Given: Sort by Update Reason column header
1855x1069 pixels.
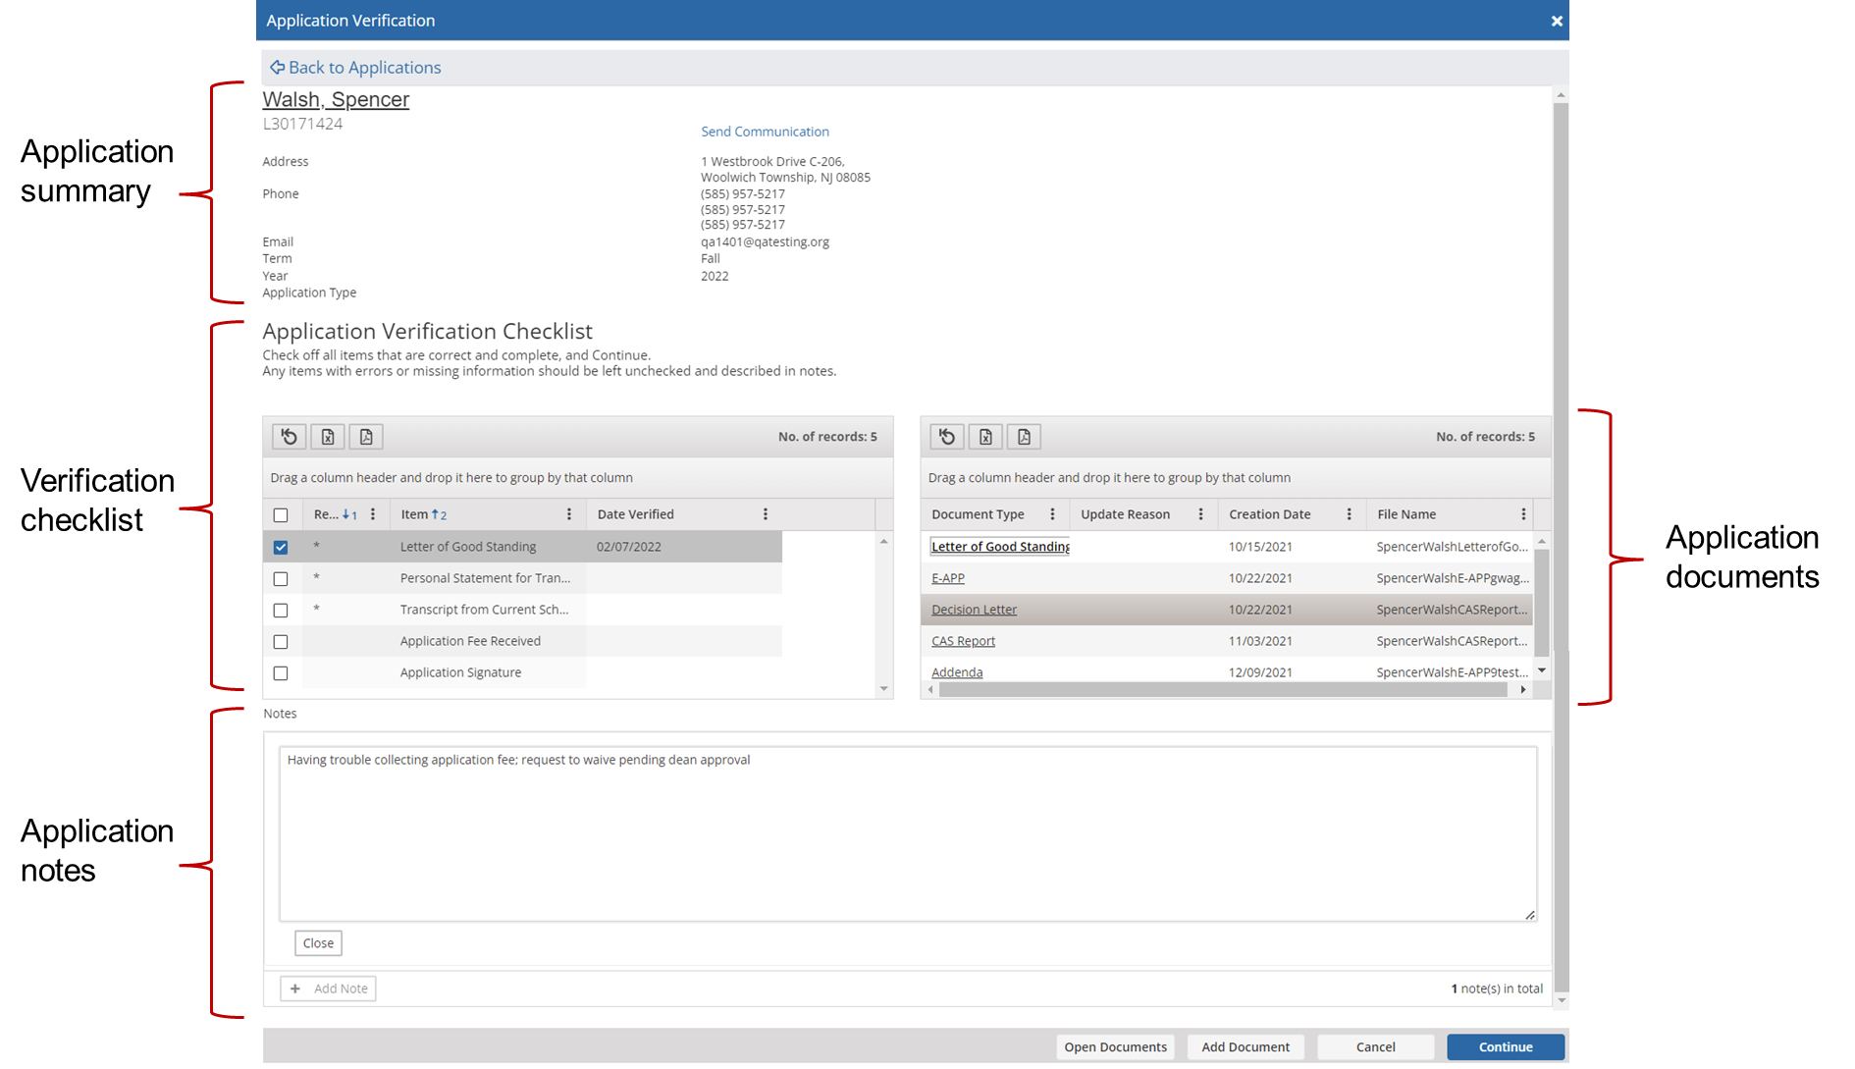Looking at the screenshot, I should [1125, 514].
